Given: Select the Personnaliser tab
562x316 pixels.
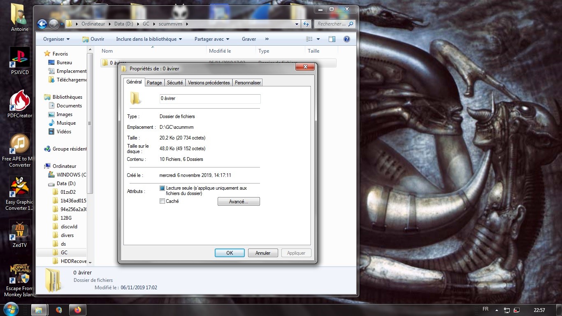Looking at the screenshot, I should click(x=248, y=83).
